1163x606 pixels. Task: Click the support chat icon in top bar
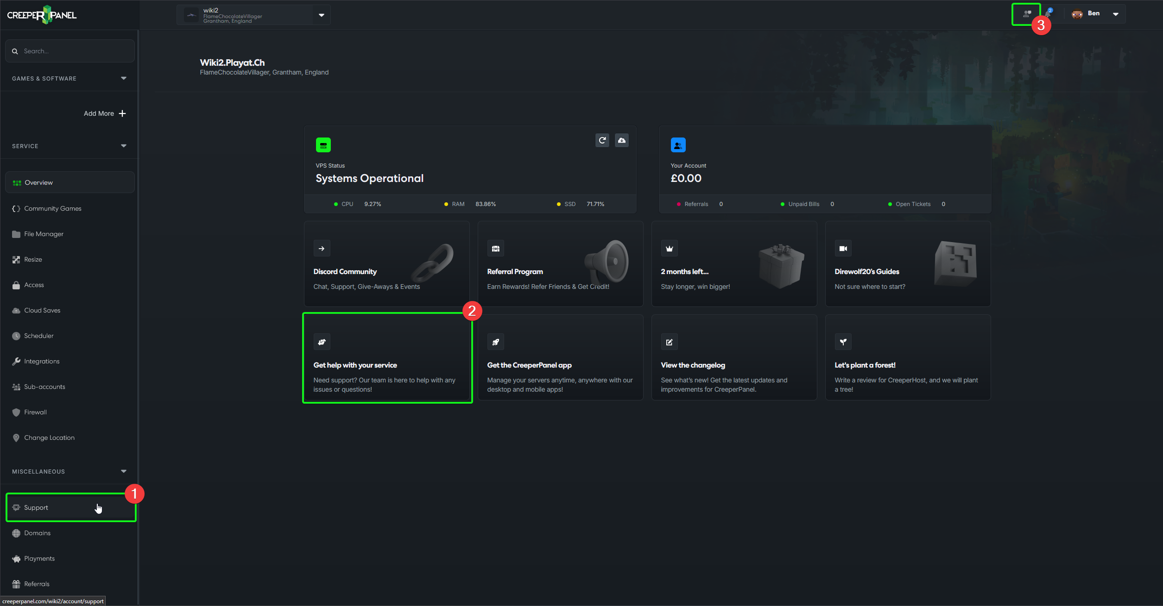(x=1027, y=14)
